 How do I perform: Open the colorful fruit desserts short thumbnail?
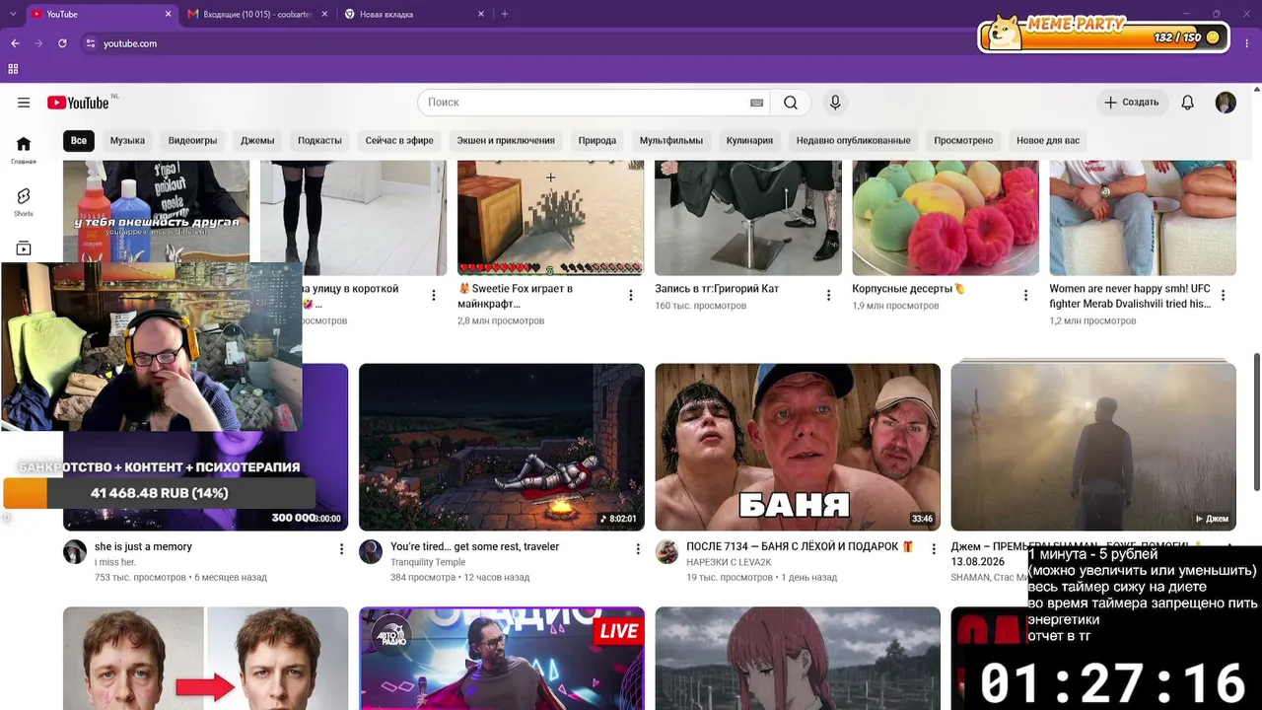coord(946,218)
